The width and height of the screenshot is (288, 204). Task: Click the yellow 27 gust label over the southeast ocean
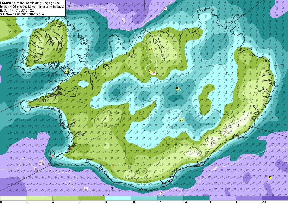point(270,178)
